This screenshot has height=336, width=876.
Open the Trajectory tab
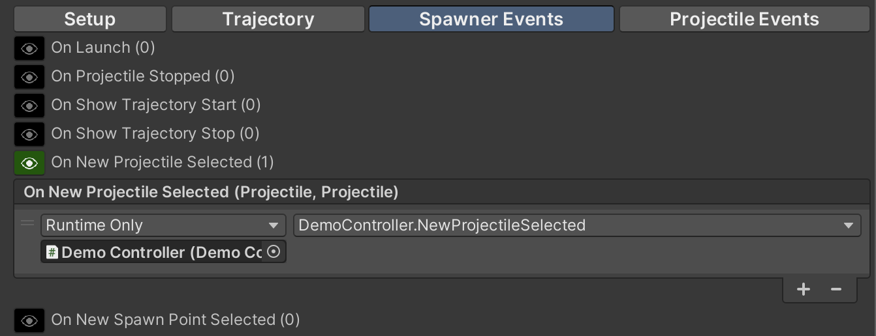tap(268, 19)
